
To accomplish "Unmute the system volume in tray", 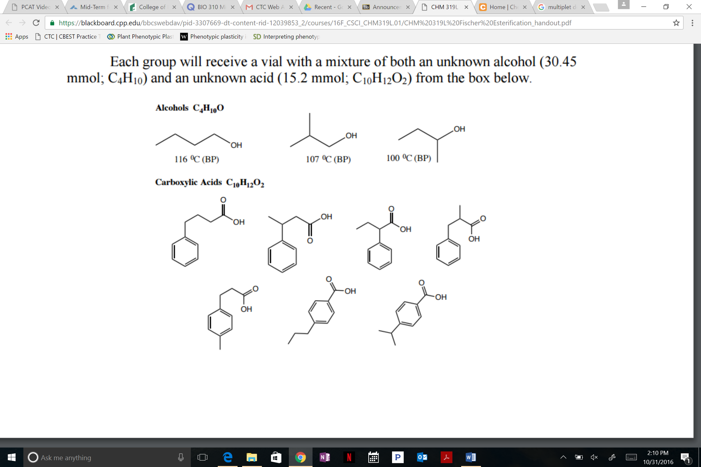I will click(x=594, y=457).
